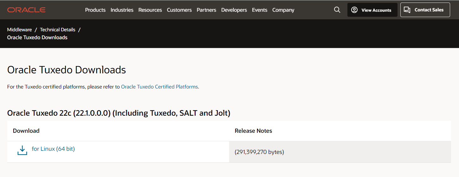The height and width of the screenshot is (177, 459).
Task: Click the Contact Sales button
Action: (425, 10)
